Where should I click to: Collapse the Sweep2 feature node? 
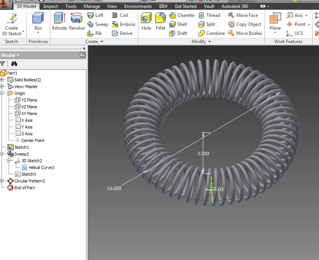pyautogui.click(x=2, y=154)
